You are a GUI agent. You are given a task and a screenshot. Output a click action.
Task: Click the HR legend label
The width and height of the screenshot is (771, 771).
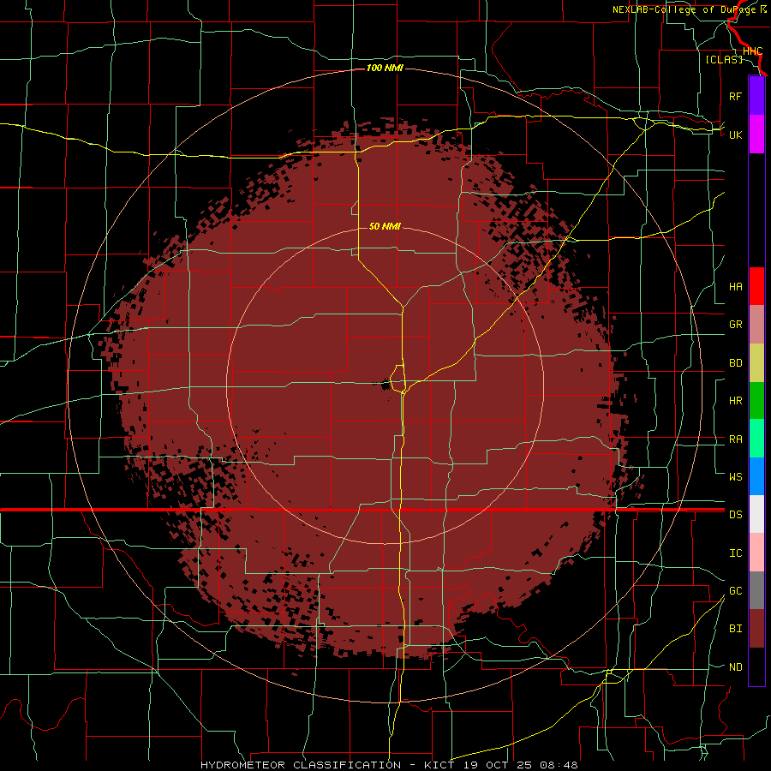coord(735,401)
